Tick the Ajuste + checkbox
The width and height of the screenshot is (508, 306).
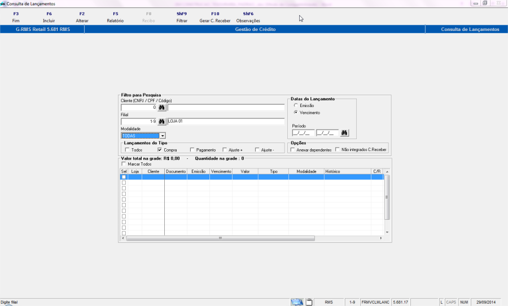click(x=225, y=150)
